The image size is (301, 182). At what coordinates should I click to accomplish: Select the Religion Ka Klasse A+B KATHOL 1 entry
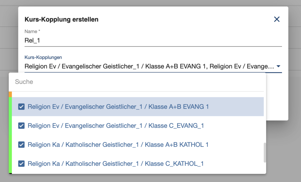pos(138,145)
